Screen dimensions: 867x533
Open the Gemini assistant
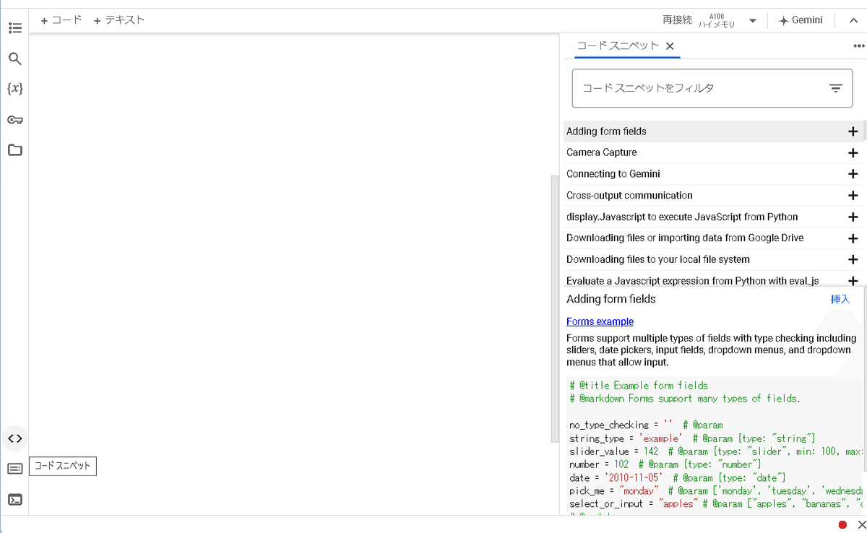pos(801,19)
